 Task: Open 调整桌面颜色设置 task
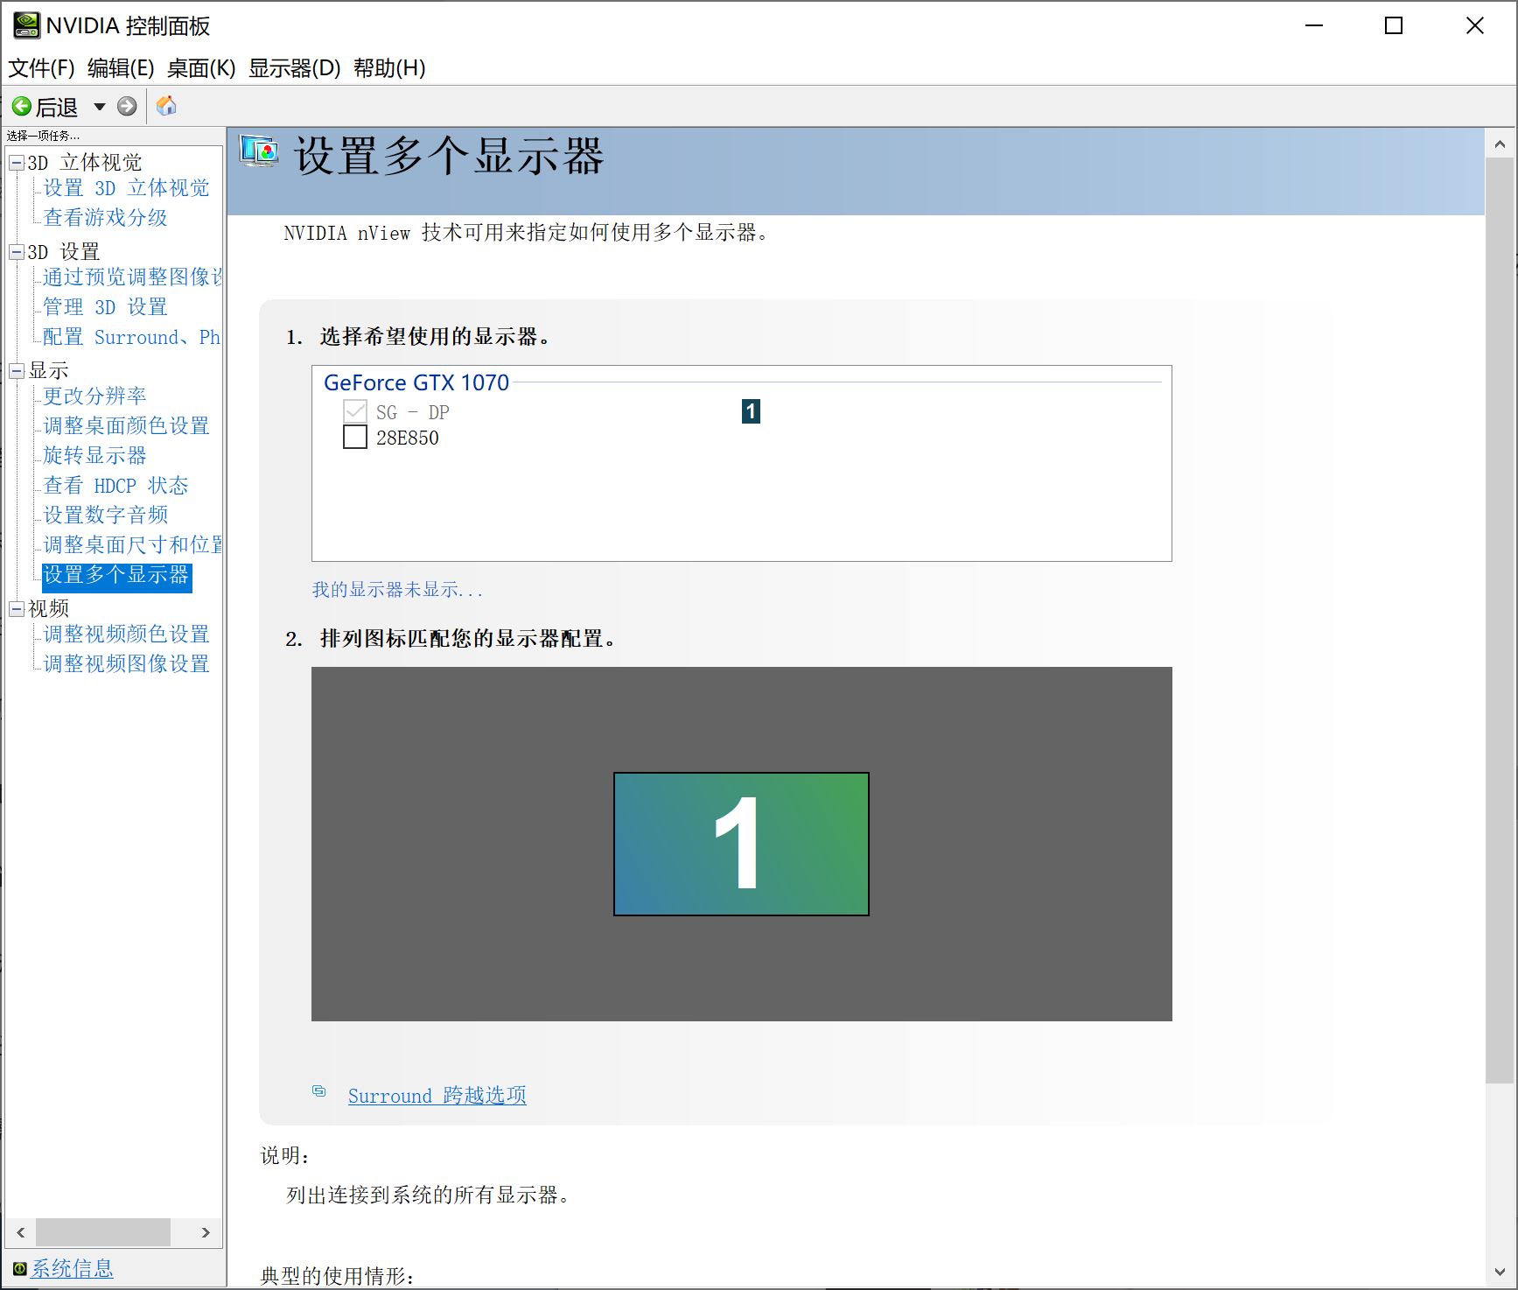pos(127,426)
